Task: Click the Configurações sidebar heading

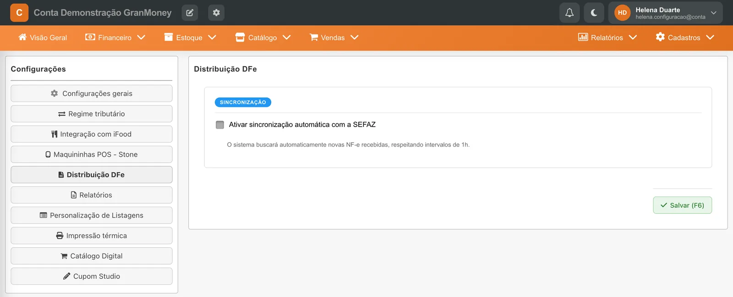Action: [x=38, y=69]
